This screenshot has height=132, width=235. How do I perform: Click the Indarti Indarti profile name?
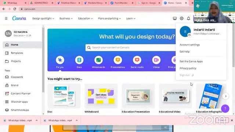click(204, 30)
